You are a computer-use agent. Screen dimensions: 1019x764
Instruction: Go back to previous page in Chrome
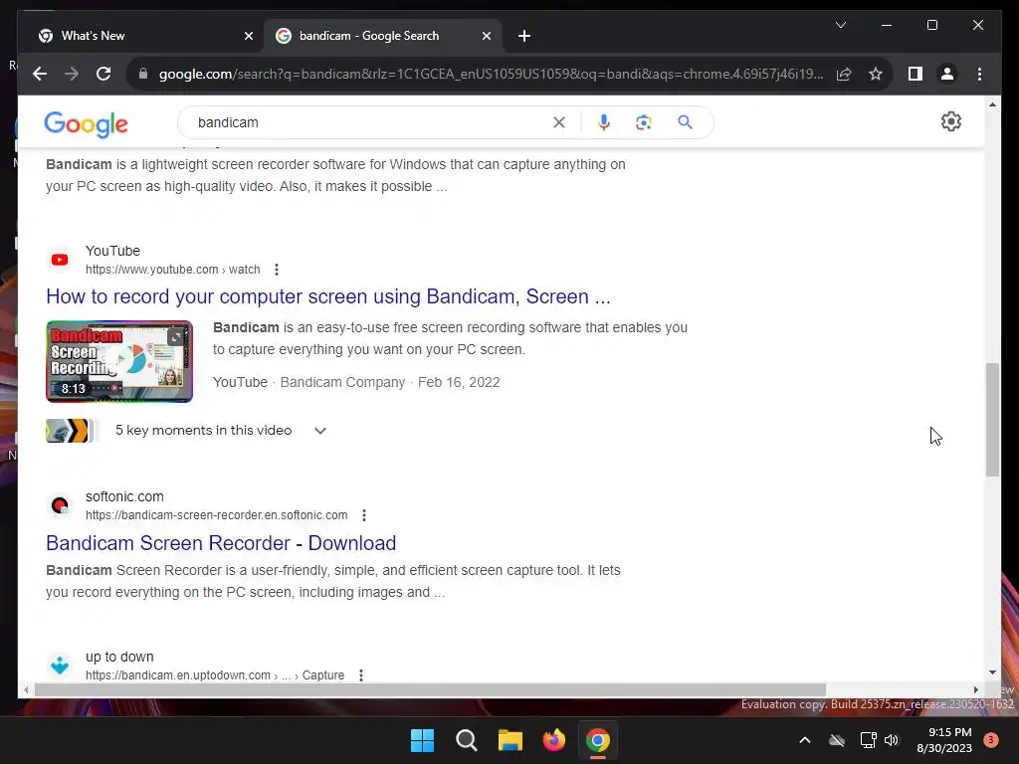(x=40, y=74)
